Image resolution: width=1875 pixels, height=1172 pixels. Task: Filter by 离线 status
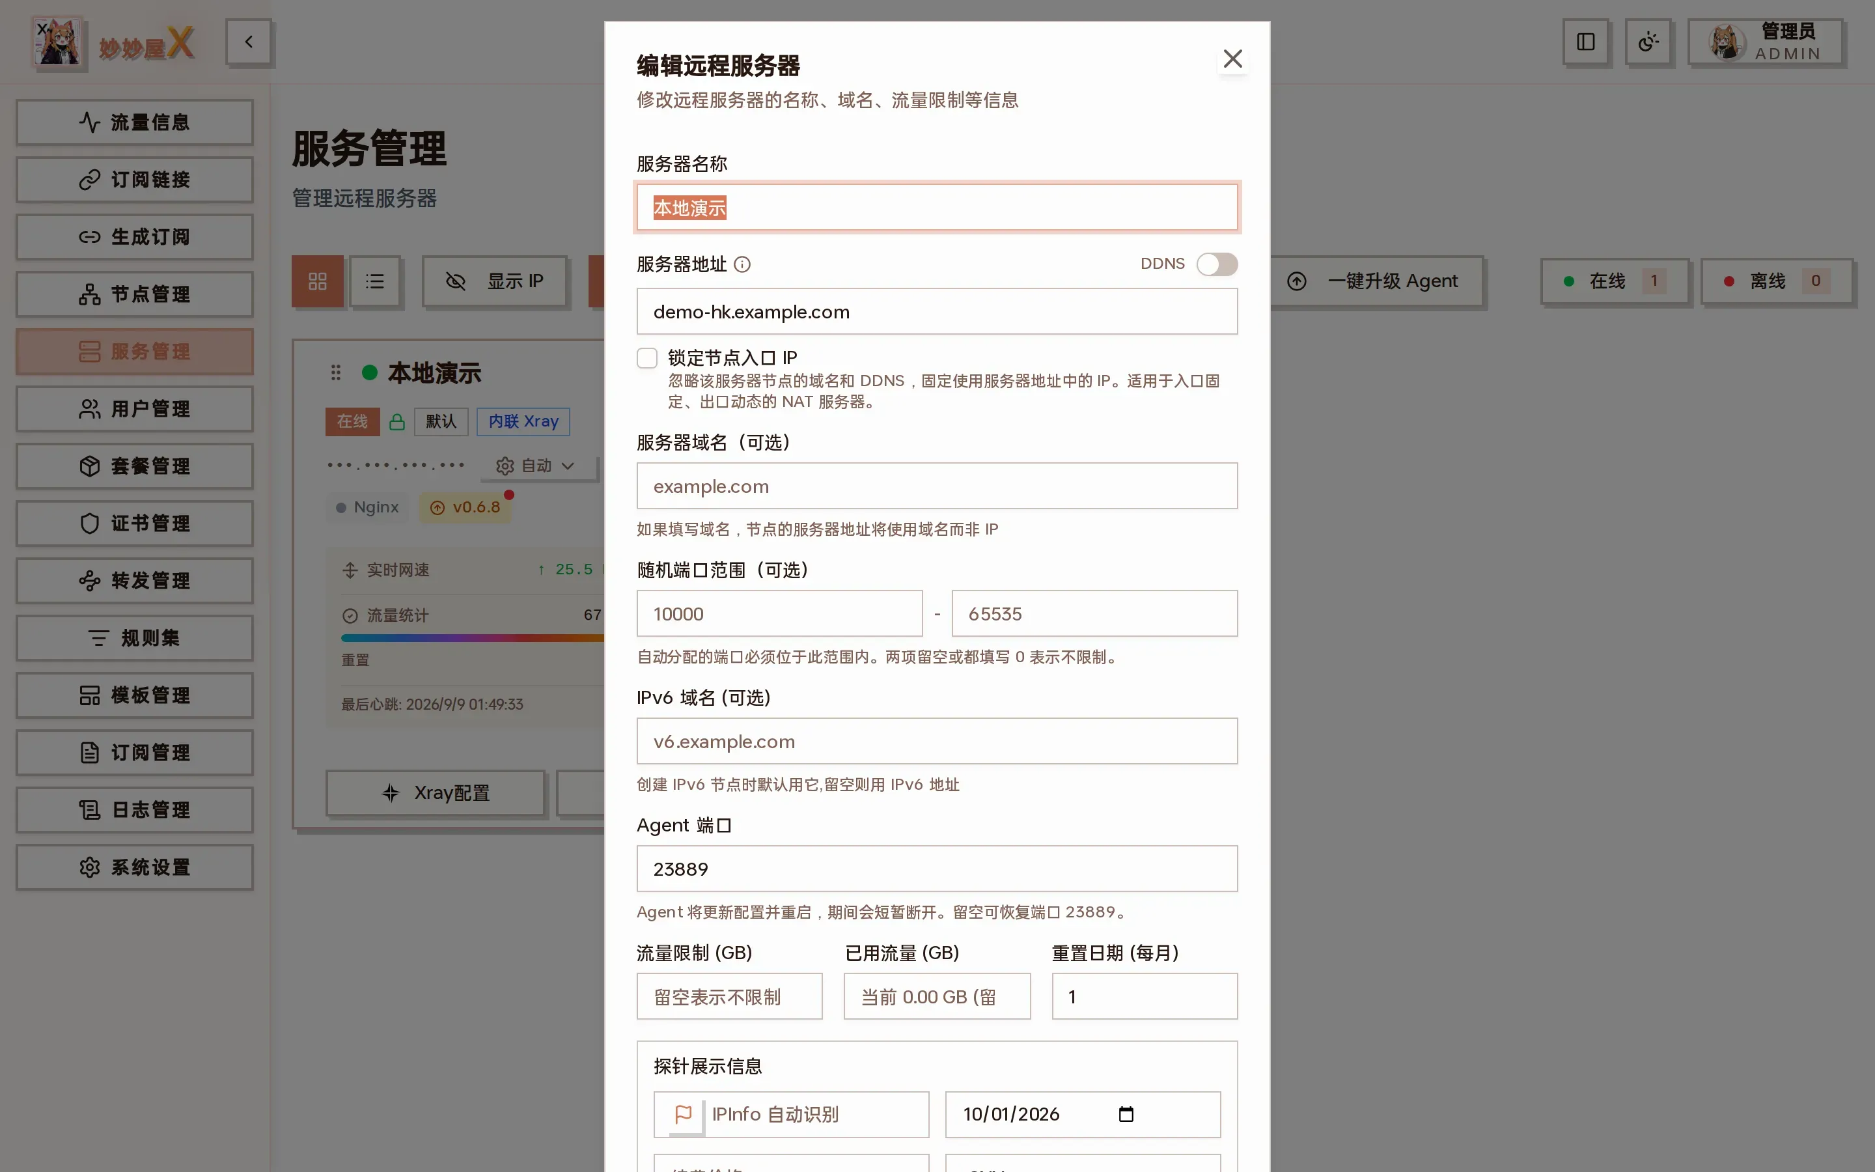pyautogui.click(x=1776, y=281)
